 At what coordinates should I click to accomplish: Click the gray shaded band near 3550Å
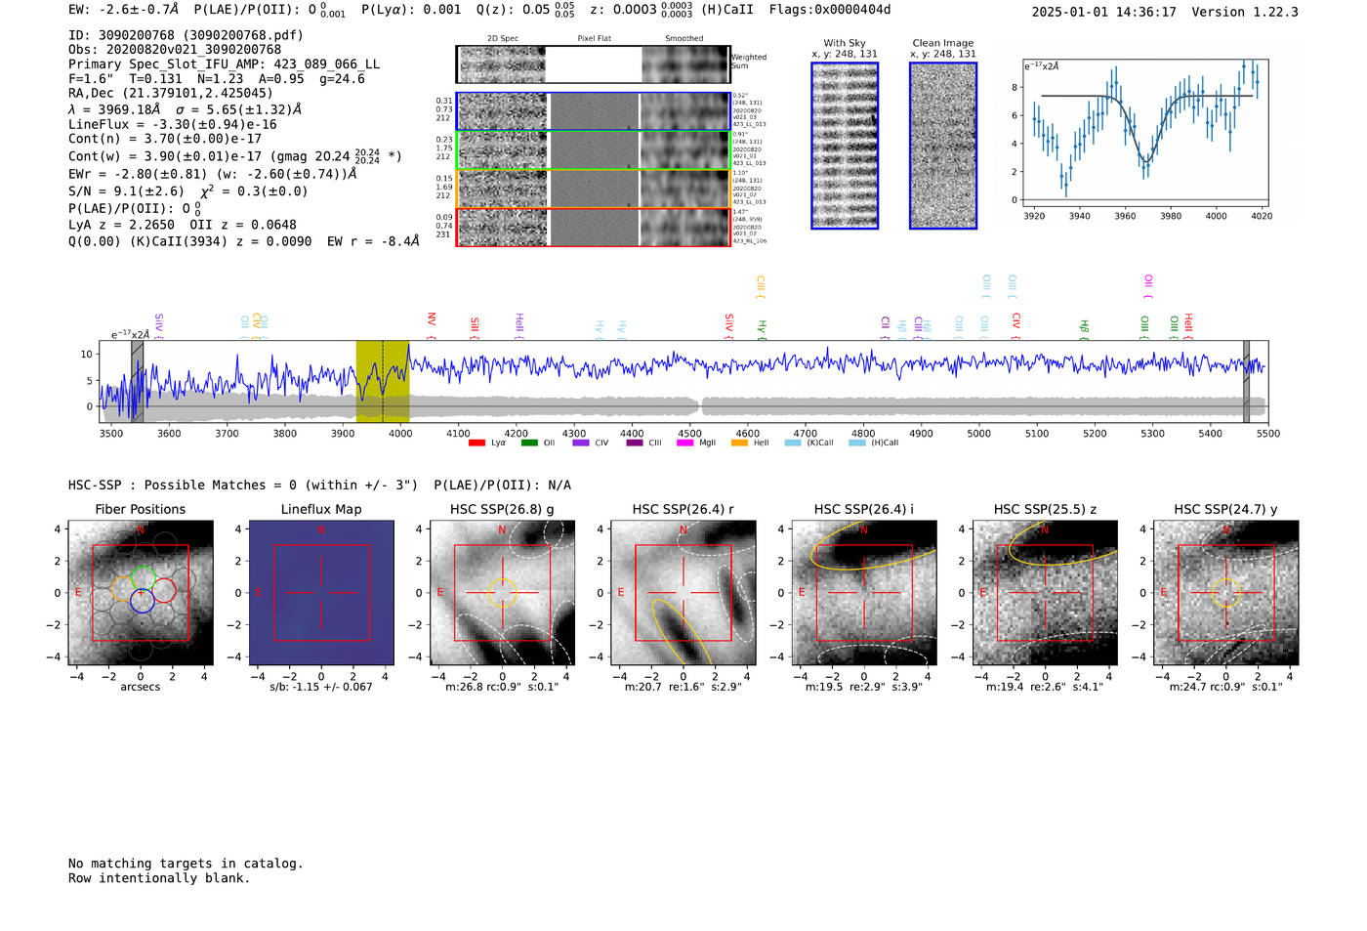[x=138, y=382]
